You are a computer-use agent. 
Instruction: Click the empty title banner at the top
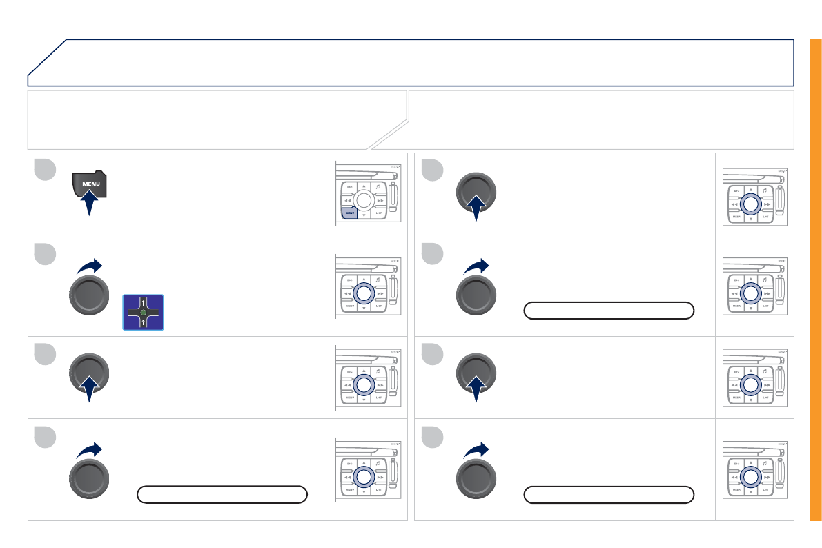(414, 62)
